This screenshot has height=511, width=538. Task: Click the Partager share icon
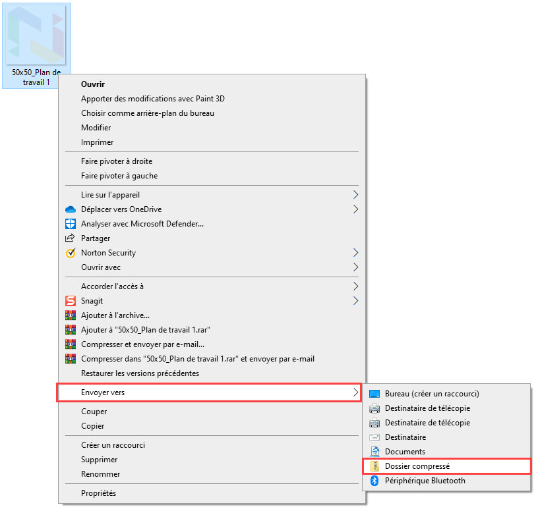tap(71, 238)
